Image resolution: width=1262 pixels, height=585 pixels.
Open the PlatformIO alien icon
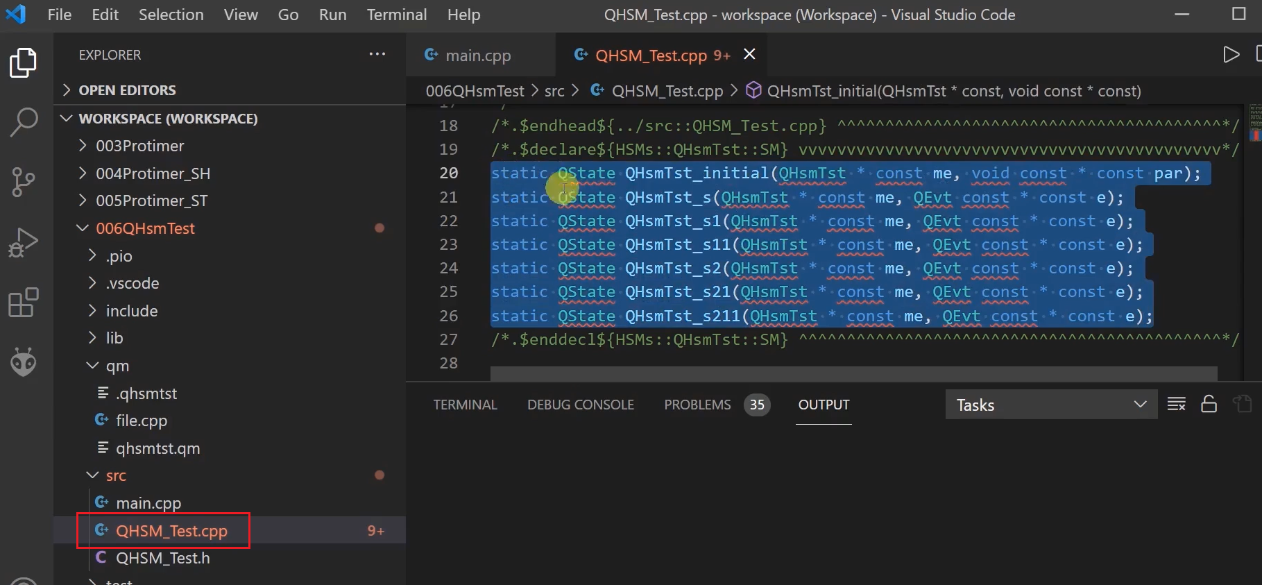pos(23,362)
